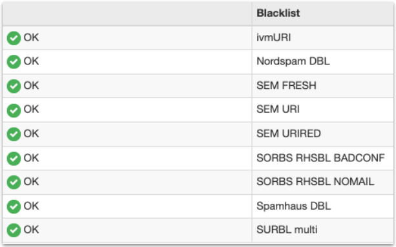
Task: Open the ivmURI blacklist entry
Action: [x=273, y=37]
